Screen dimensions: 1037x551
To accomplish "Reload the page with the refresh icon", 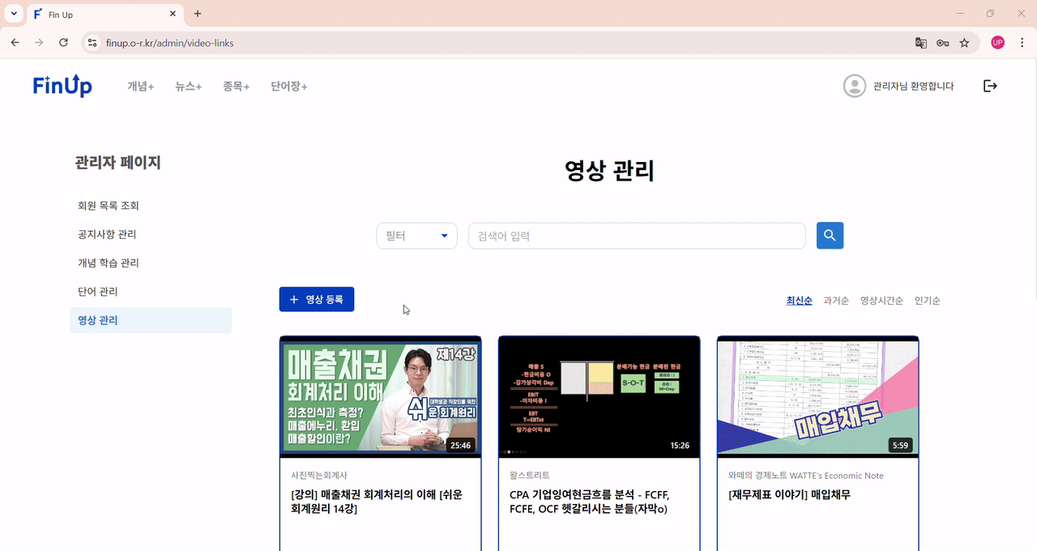I will 63,42.
